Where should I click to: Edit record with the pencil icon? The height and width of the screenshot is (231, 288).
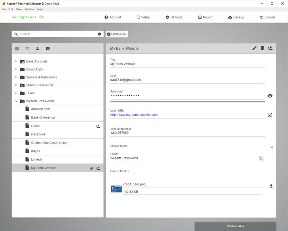coord(254,48)
